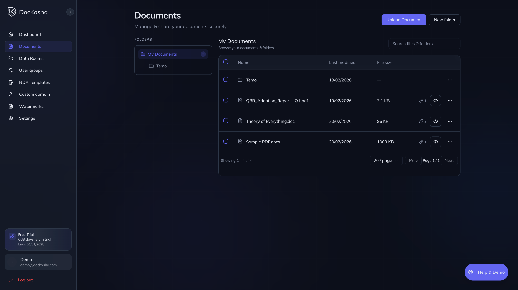The width and height of the screenshot is (518, 290).
Task: Click the Upload Document button
Action: pos(404,20)
